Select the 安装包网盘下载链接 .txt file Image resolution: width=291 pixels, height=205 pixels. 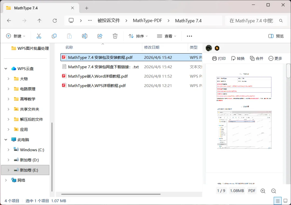131,67
